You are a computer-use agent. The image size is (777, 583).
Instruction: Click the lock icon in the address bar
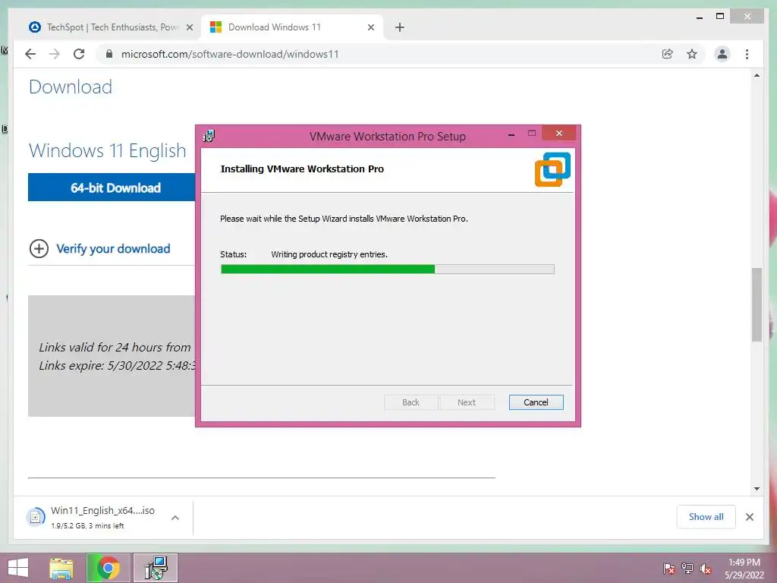109,54
